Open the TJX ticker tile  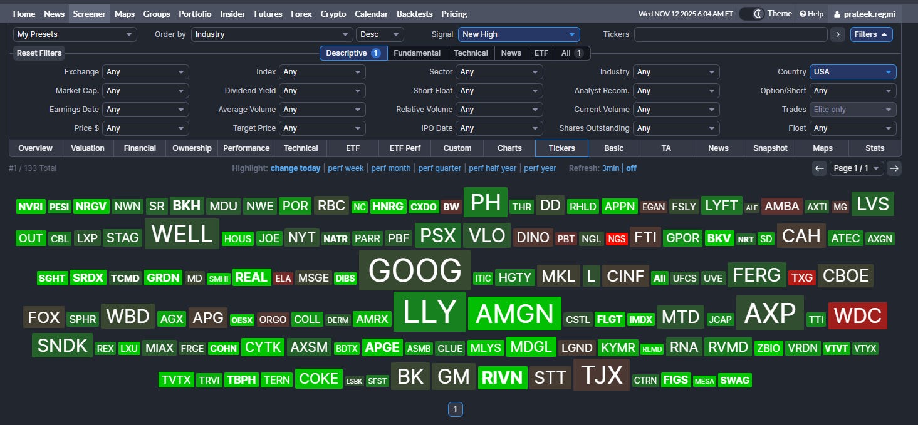coord(602,375)
